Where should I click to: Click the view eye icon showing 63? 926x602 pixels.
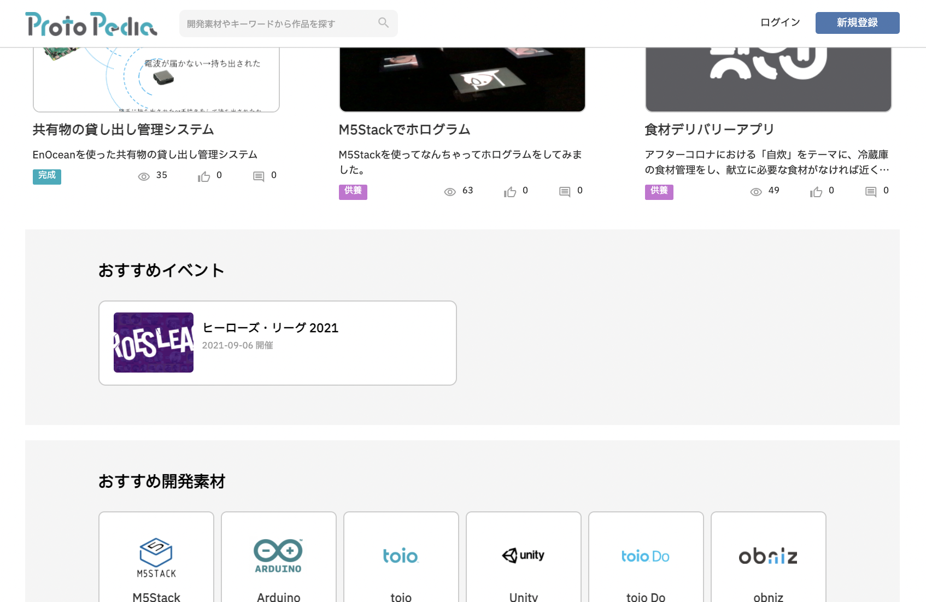(450, 192)
